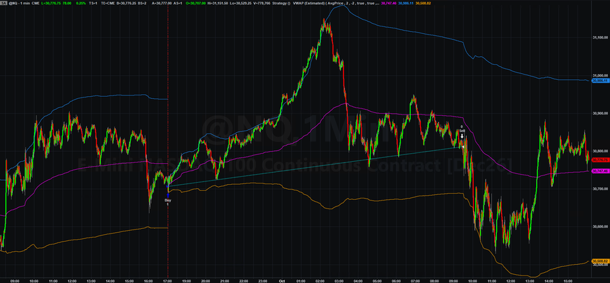Click the Hi=31,151.50 high value

point(218,3)
